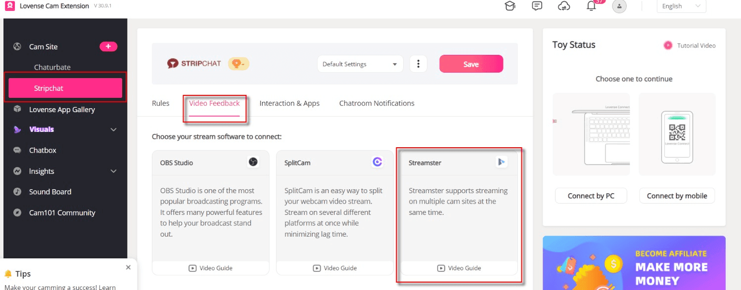This screenshot has height=290, width=741.
Task: Close the Tips popup
Action: pos(128,267)
